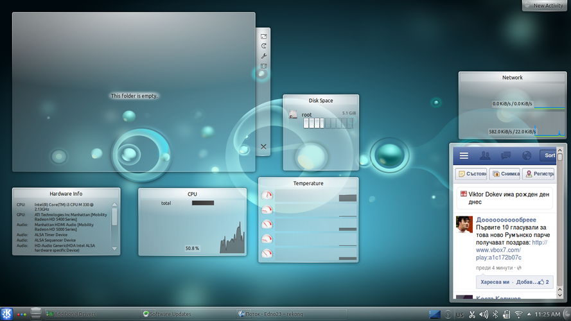
Task: Open the Дооооооооообреее poster name link
Action: point(506,220)
